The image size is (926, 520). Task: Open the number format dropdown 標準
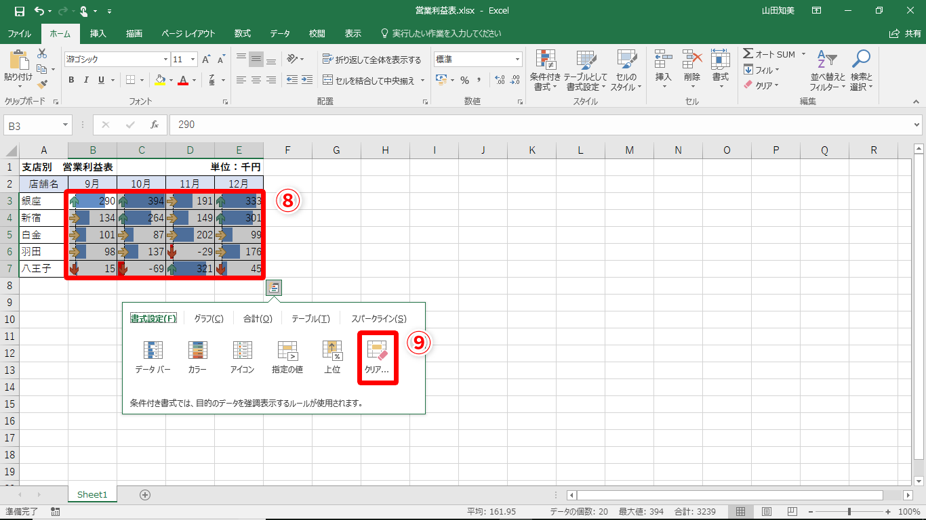517,60
